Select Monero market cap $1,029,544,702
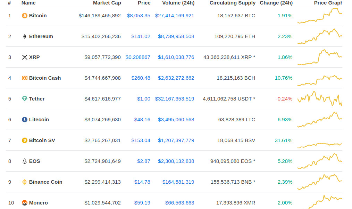Screen dimensions: 352x209 pos(103,203)
